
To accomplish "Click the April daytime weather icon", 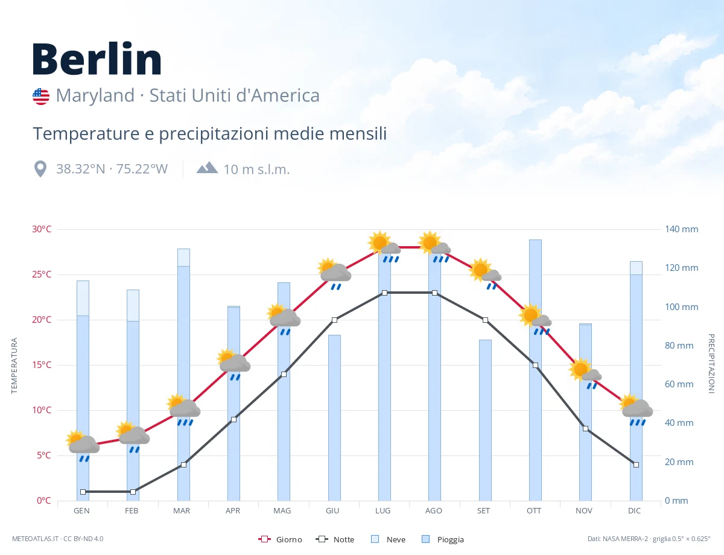I will point(233,364).
